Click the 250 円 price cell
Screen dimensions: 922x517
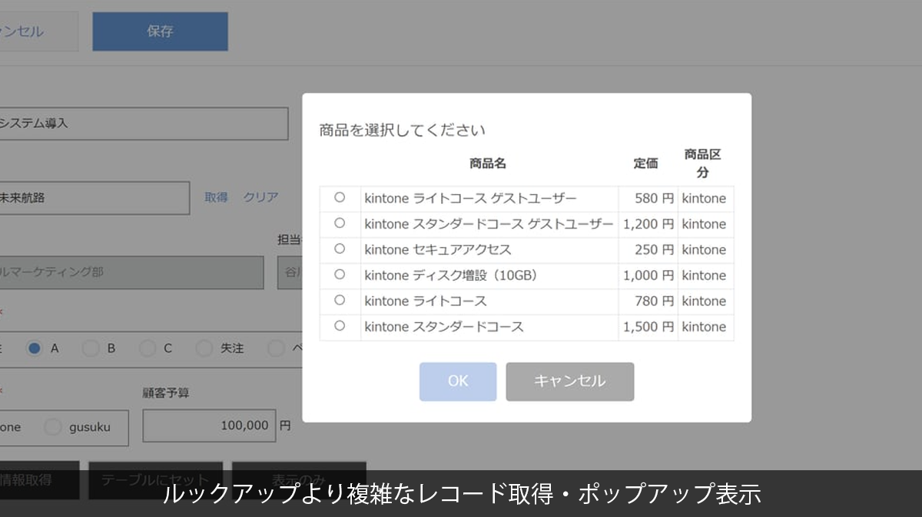[x=648, y=250]
